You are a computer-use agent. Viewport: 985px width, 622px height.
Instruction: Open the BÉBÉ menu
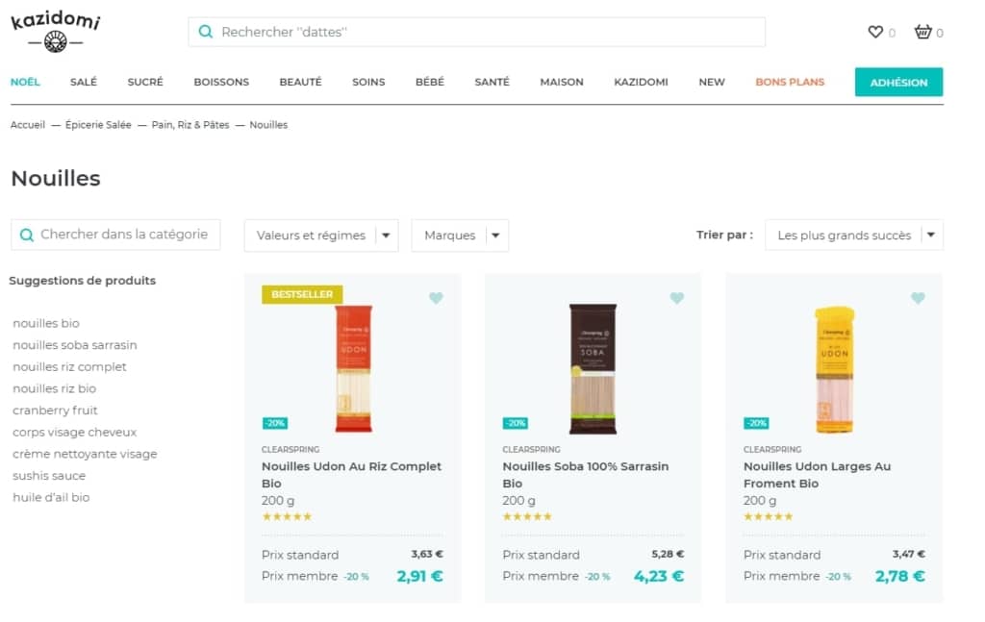(430, 82)
